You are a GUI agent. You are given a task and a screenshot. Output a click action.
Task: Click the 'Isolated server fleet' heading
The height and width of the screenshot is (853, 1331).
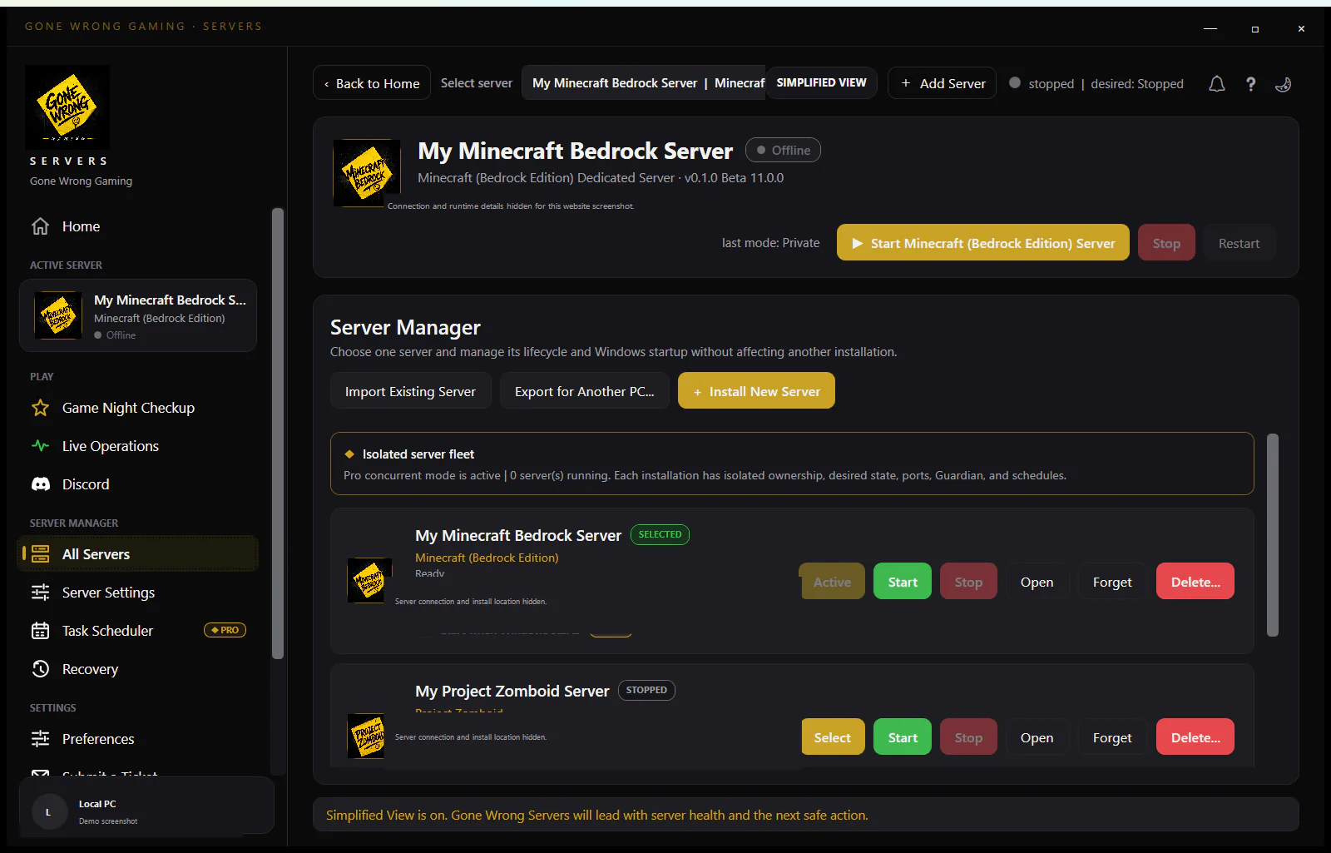(x=418, y=454)
